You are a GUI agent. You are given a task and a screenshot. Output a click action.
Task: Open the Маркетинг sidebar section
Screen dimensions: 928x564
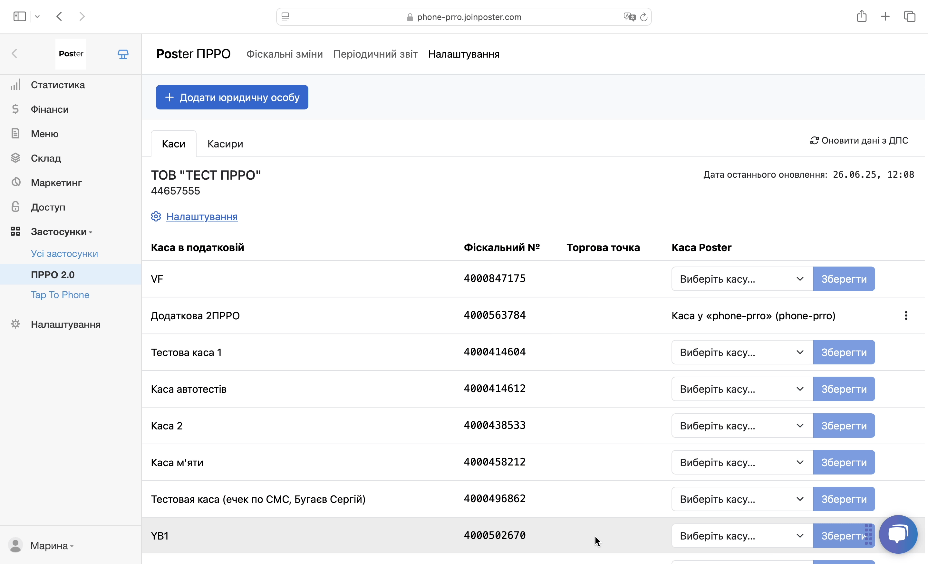click(56, 183)
